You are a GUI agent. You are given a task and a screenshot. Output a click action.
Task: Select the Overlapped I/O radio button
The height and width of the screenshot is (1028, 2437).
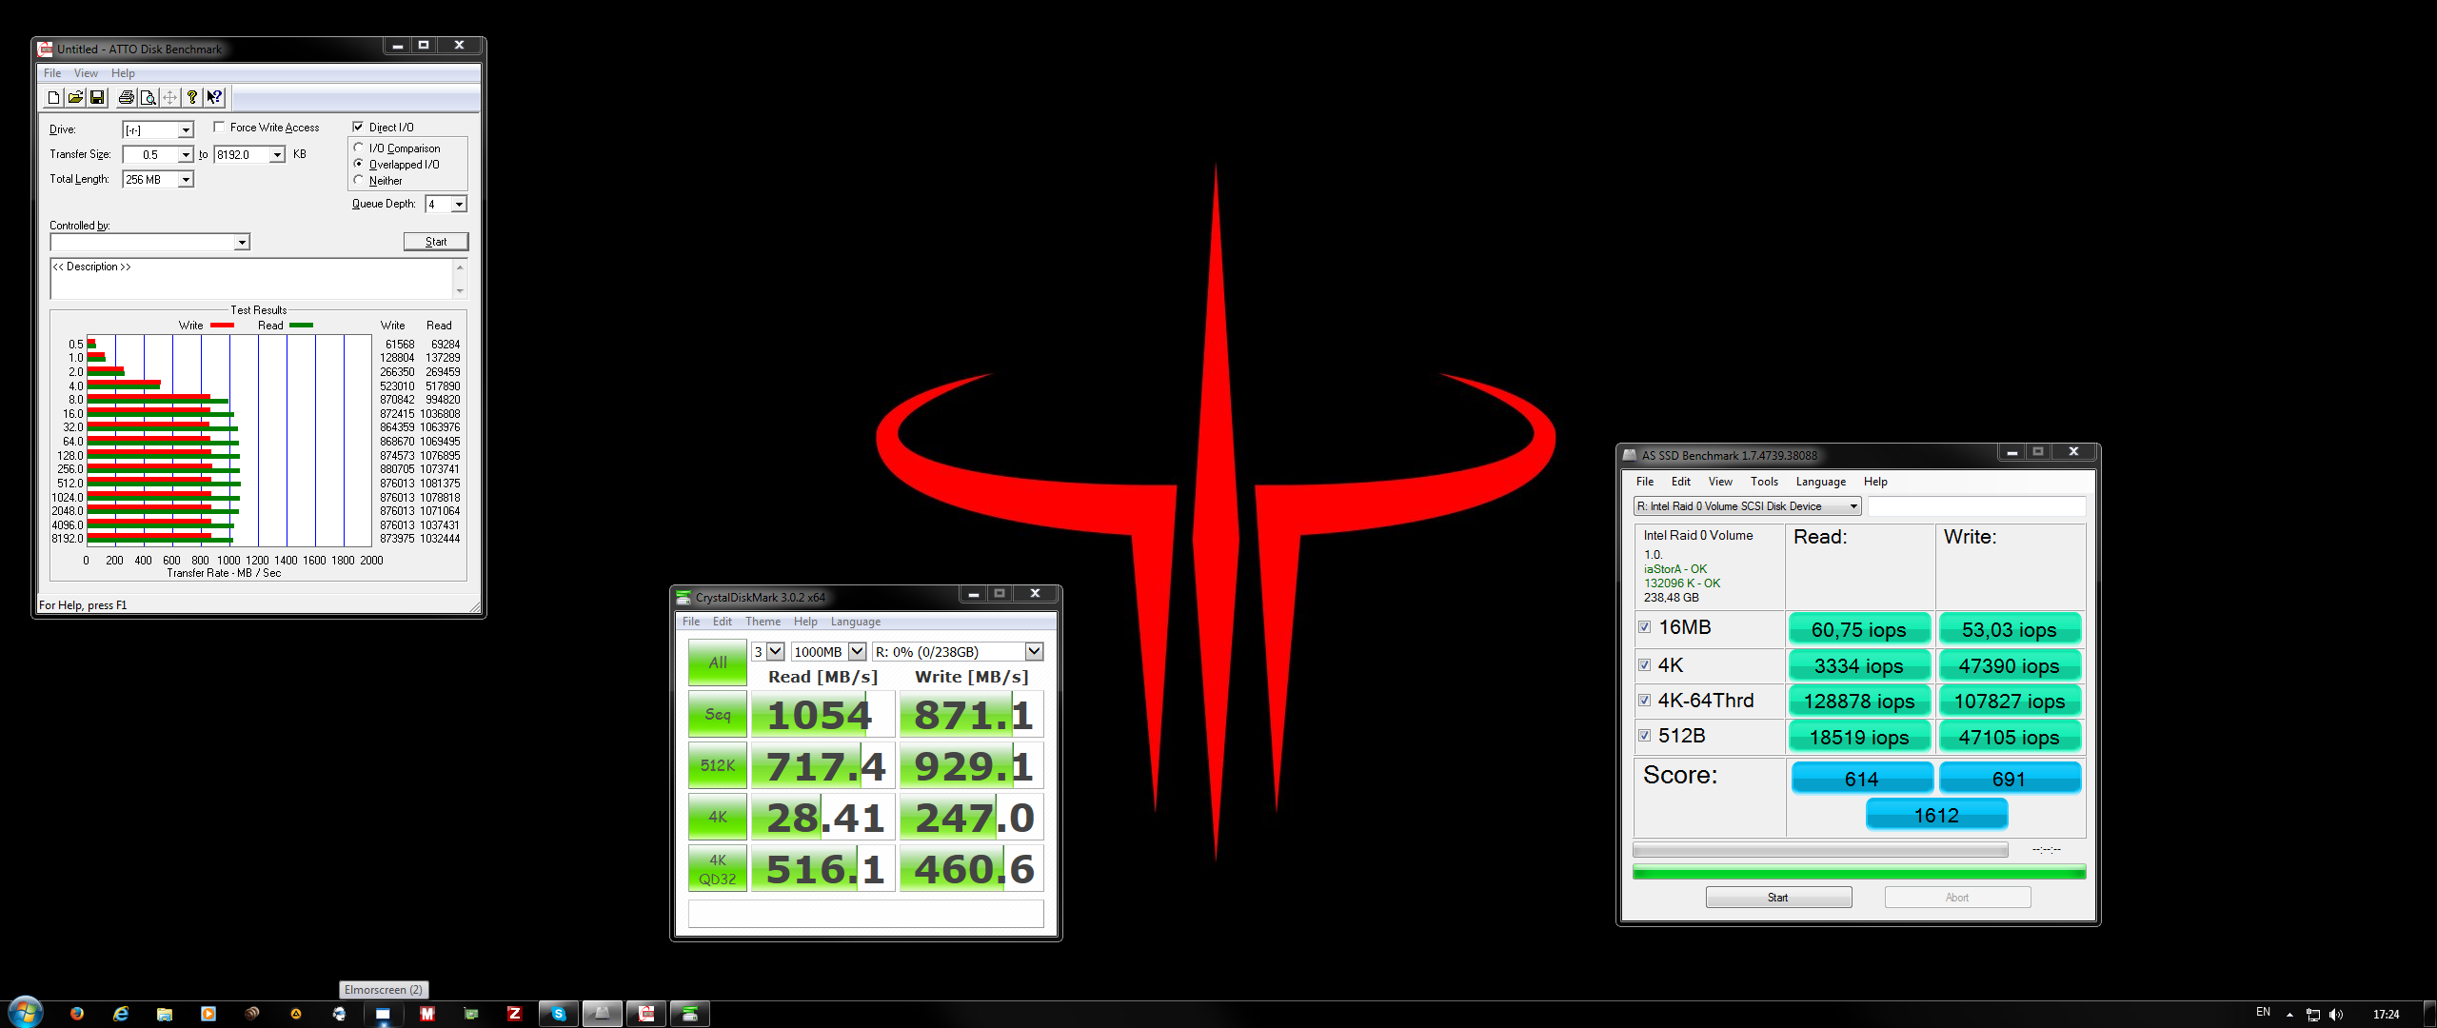tap(359, 164)
